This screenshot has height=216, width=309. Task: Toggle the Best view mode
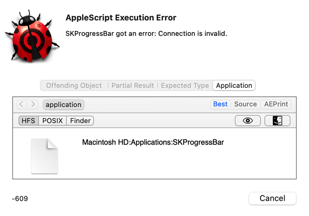(x=220, y=104)
